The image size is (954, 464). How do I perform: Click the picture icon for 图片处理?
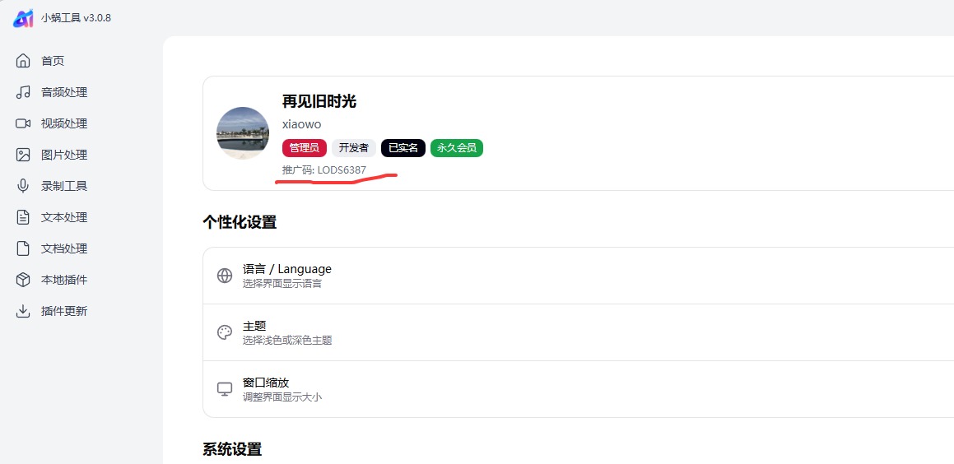point(23,155)
